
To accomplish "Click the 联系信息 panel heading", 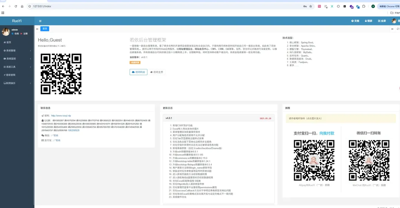I will coord(46,108).
